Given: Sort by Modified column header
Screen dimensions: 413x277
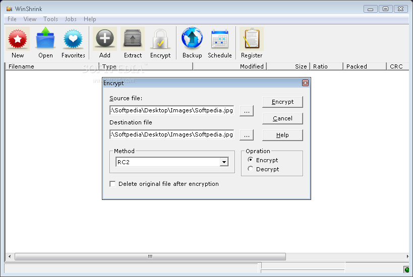Looking at the screenshot, I should 230,66.
